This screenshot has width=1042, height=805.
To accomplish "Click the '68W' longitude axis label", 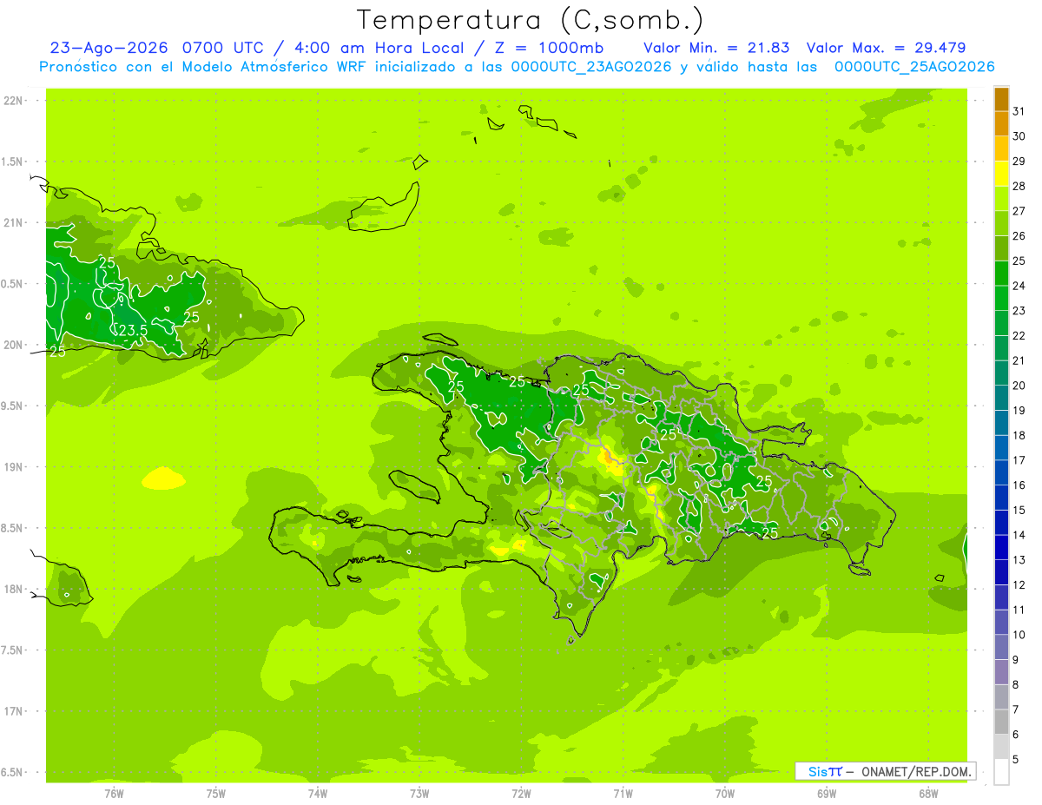I will [x=928, y=794].
